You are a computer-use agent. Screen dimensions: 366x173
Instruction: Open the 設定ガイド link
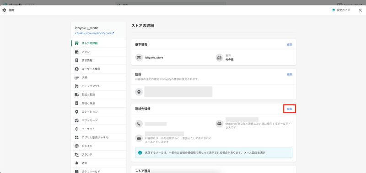(343, 10)
